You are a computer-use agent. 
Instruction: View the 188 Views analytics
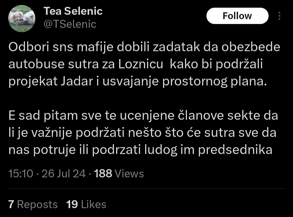(119, 173)
